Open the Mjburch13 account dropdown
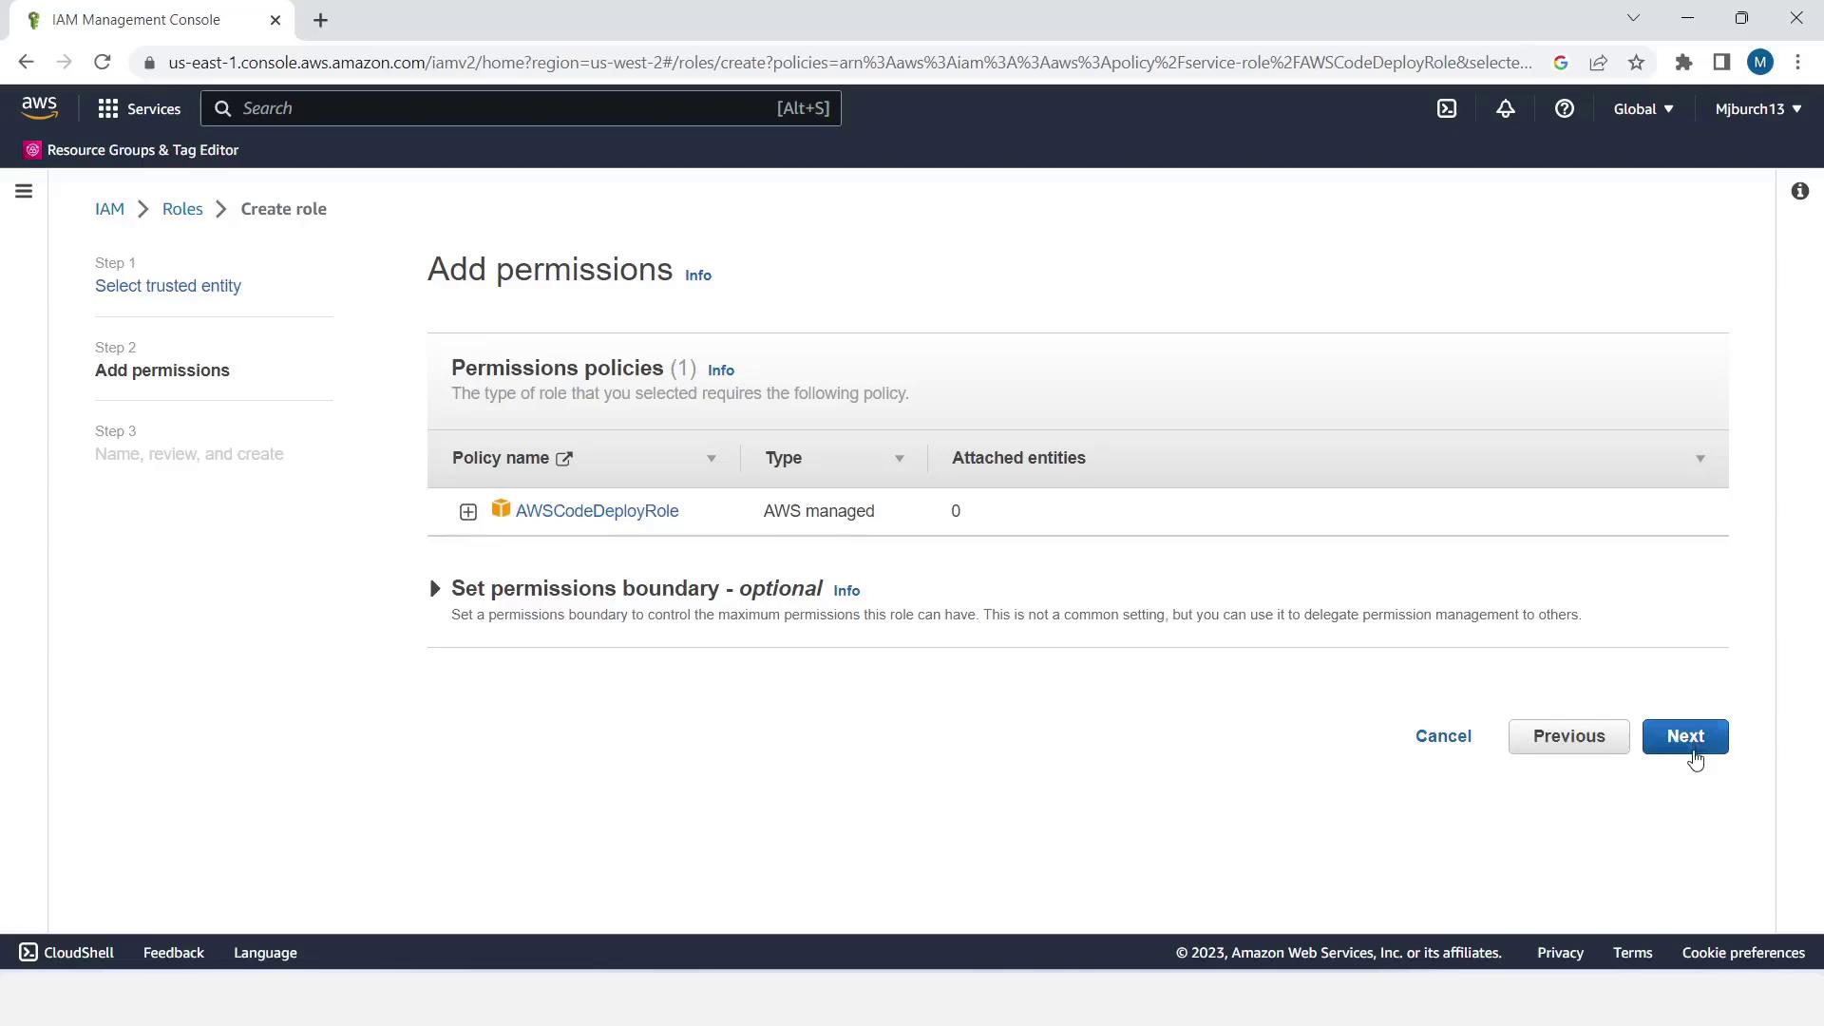This screenshot has width=1824, height=1026. (x=1757, y=108)
